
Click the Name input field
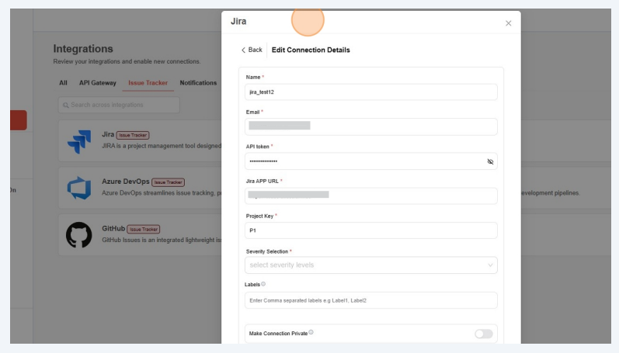coord(370,92)
